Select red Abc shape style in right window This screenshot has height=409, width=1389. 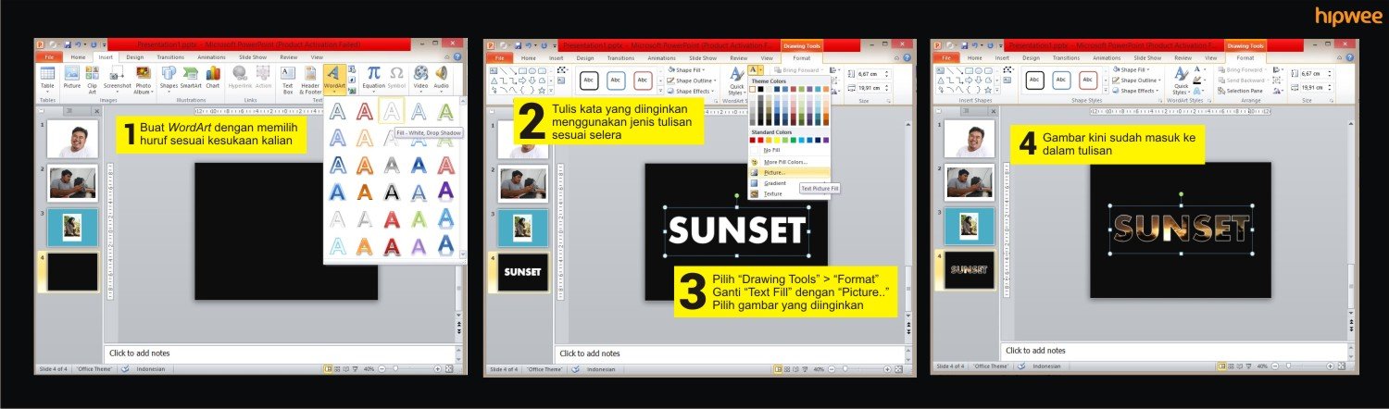coord(1089,81)
